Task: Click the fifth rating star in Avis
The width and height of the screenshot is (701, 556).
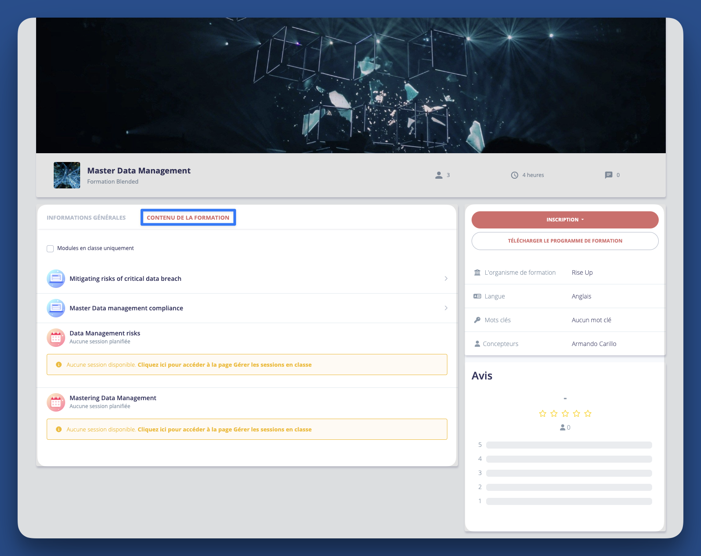Action: (588, 413)
